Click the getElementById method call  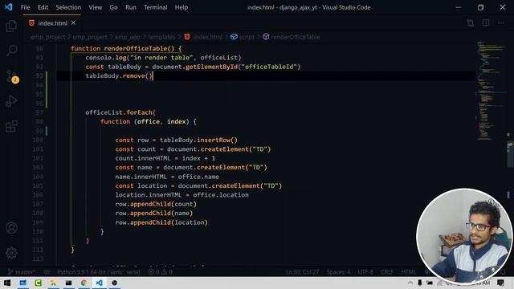point(211,67)
